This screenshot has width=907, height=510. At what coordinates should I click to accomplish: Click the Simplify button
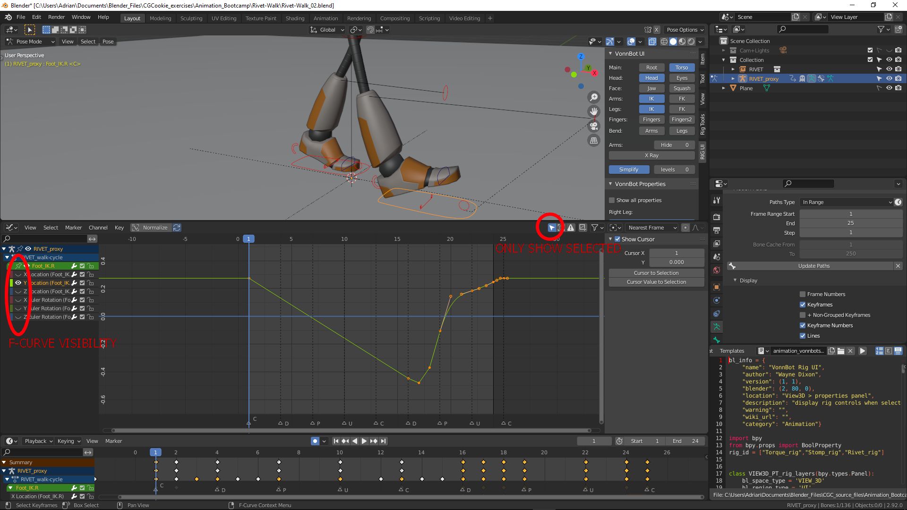pos(628,170)
